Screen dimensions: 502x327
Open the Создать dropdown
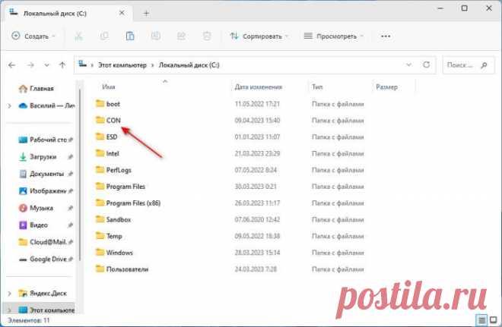click(x=33, y=36)
